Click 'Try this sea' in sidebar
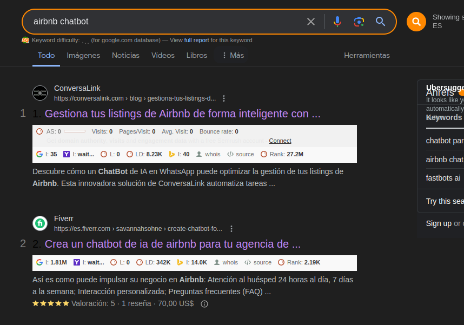This screenshot has width=464, height=325. (x=445, y=201)
